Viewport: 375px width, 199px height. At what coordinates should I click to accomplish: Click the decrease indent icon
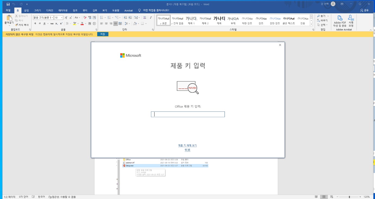tap(125, 18)
